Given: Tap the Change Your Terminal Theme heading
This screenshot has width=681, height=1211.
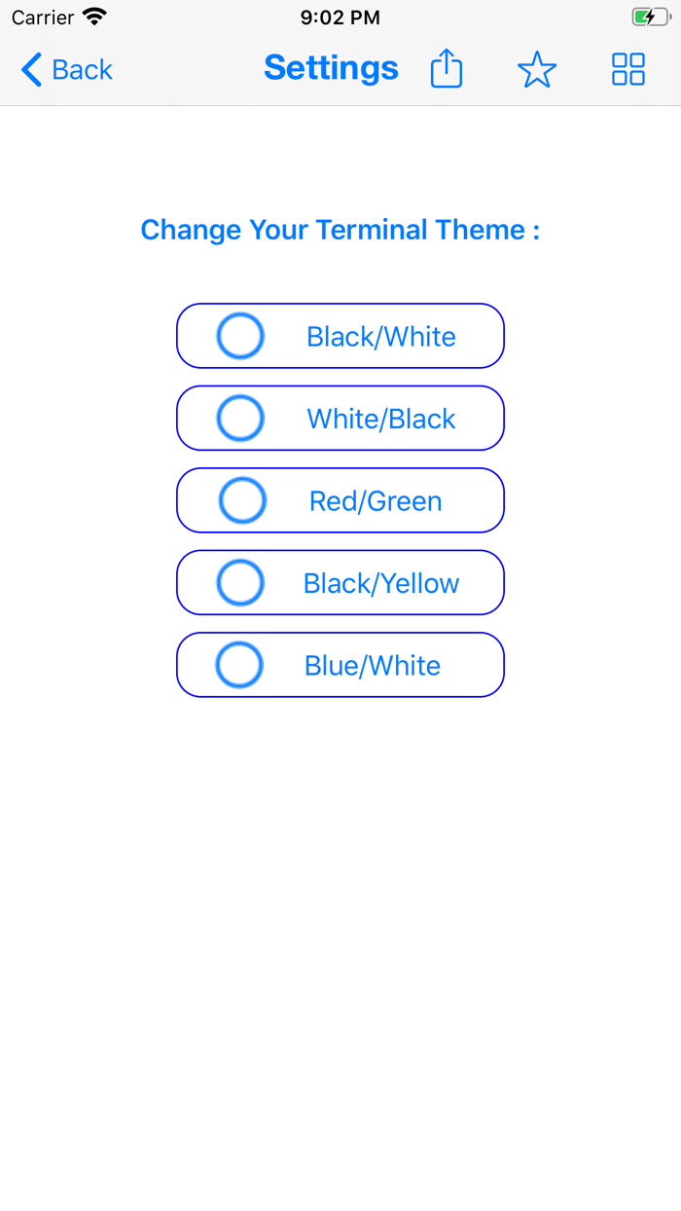Looking at the screenshot, I should click(x=340, y=230).
